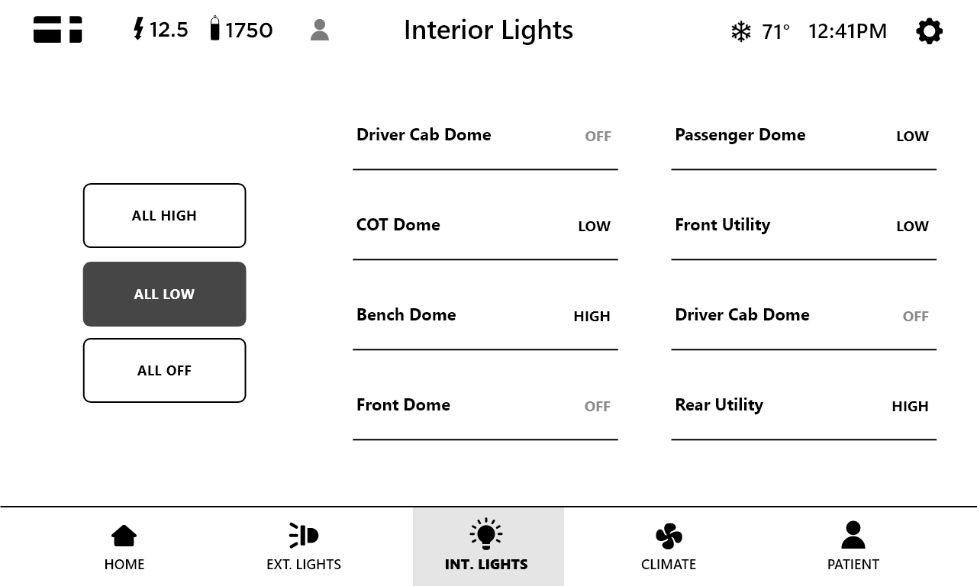Image resolution: width=977 pixels, height=586 pixels.
Task: Switch Front Dome light from OFF
Action: [597, 406]
